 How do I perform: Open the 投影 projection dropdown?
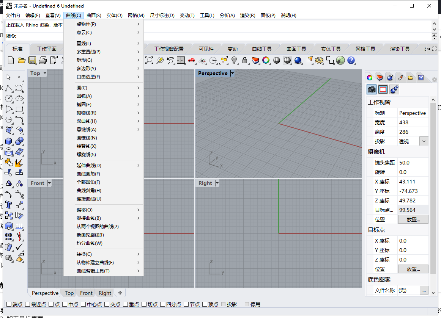click(x=424, y=141)
